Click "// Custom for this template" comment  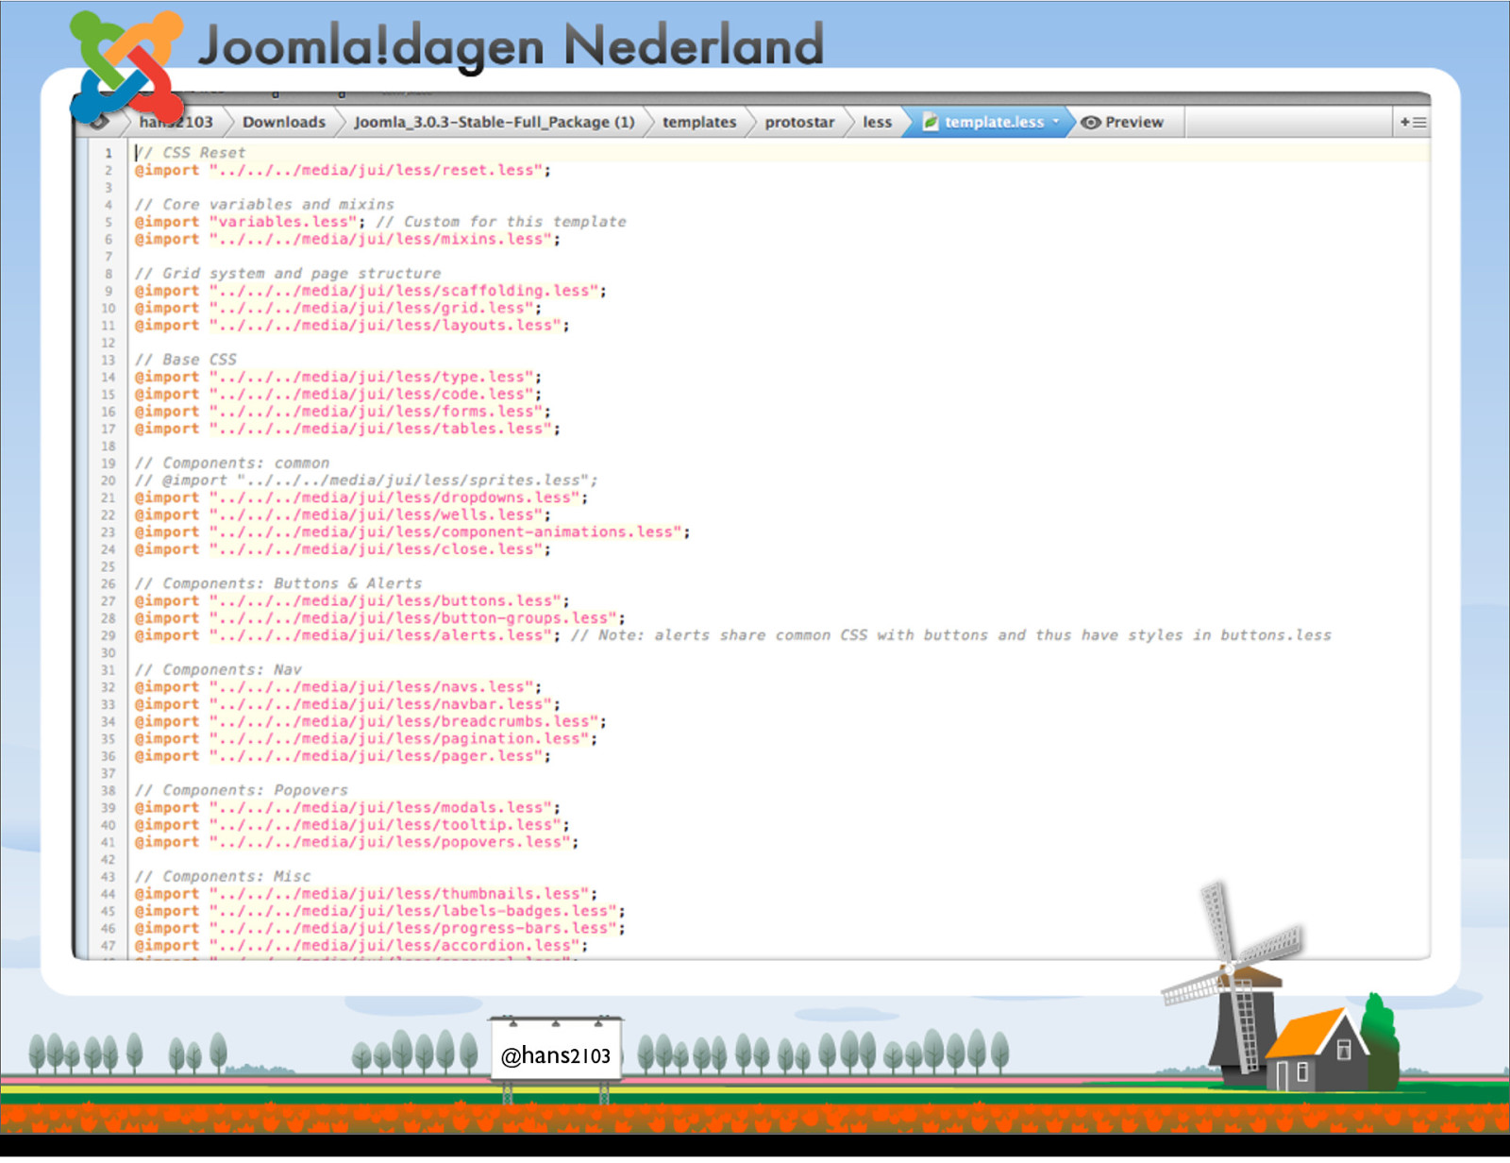pos(501,222)
